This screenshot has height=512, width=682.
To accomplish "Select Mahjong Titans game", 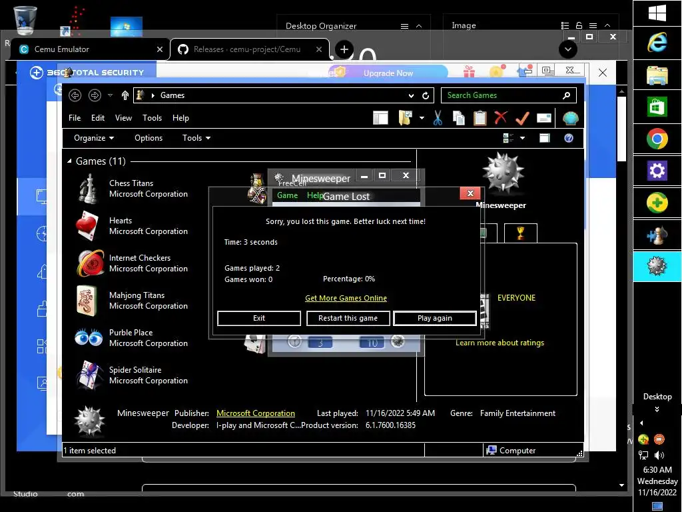I will (133, 301).
